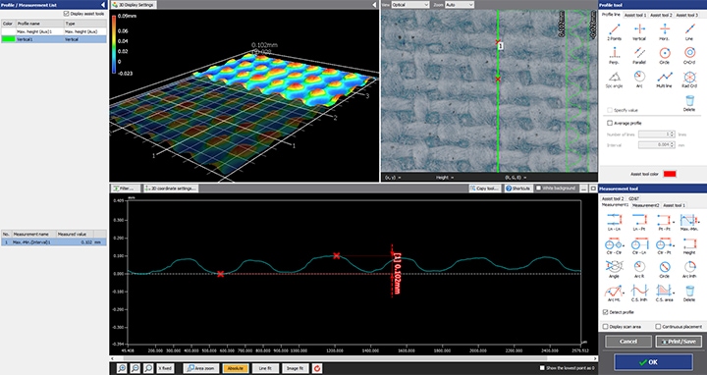The image size is (707, 375).
Task: Select the Pt-Pt measurement tool
Action: click(664, 222)
